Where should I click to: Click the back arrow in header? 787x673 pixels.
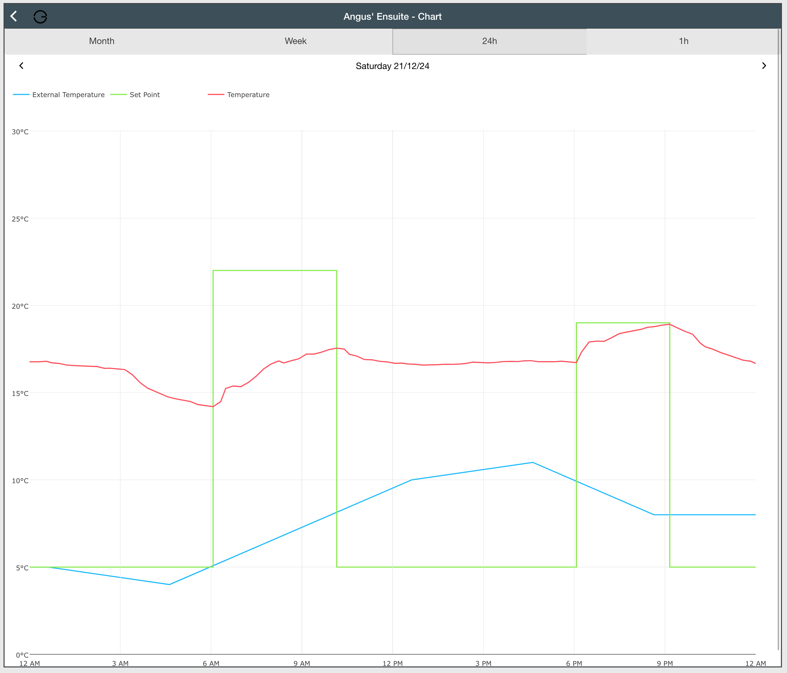[x=14, y=16]
